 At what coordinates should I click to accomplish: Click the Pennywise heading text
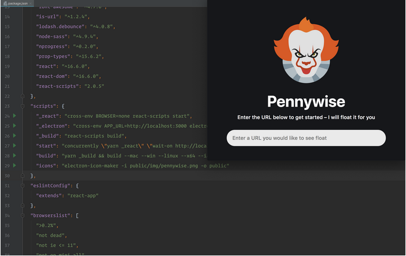click(x=306, y=101)
